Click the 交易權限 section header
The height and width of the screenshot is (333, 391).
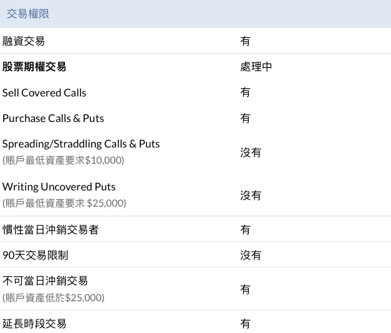pos(28,14)
